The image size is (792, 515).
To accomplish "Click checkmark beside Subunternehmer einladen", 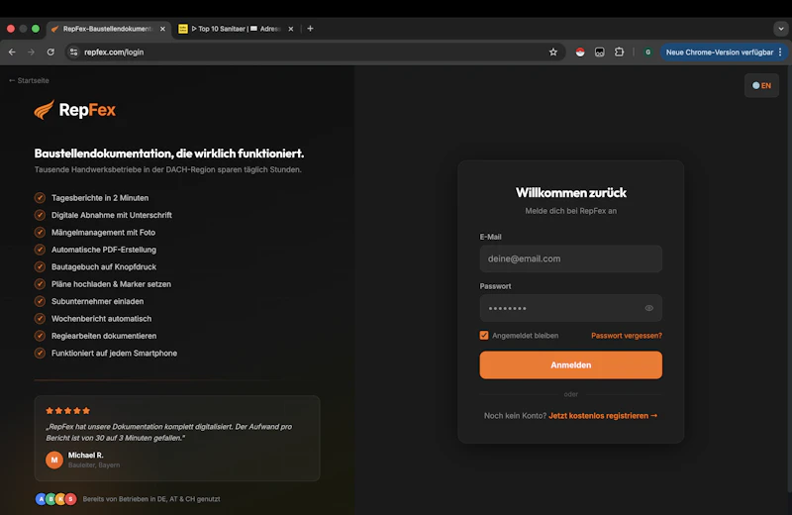I will (40, 301).
